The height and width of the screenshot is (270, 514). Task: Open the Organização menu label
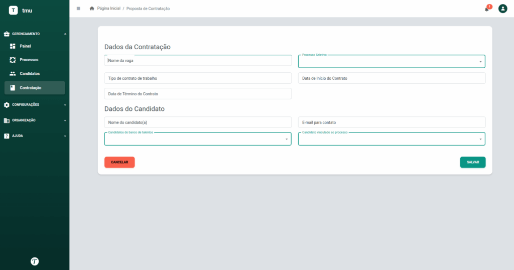(x=24, y=120)
